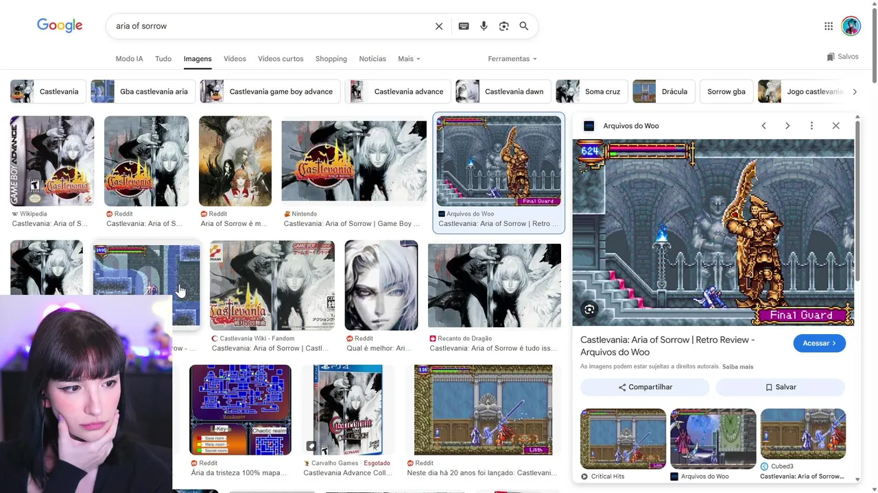Open Salvos saved items
This screenshot has width=878, height=493.
(x=842, y=57)
